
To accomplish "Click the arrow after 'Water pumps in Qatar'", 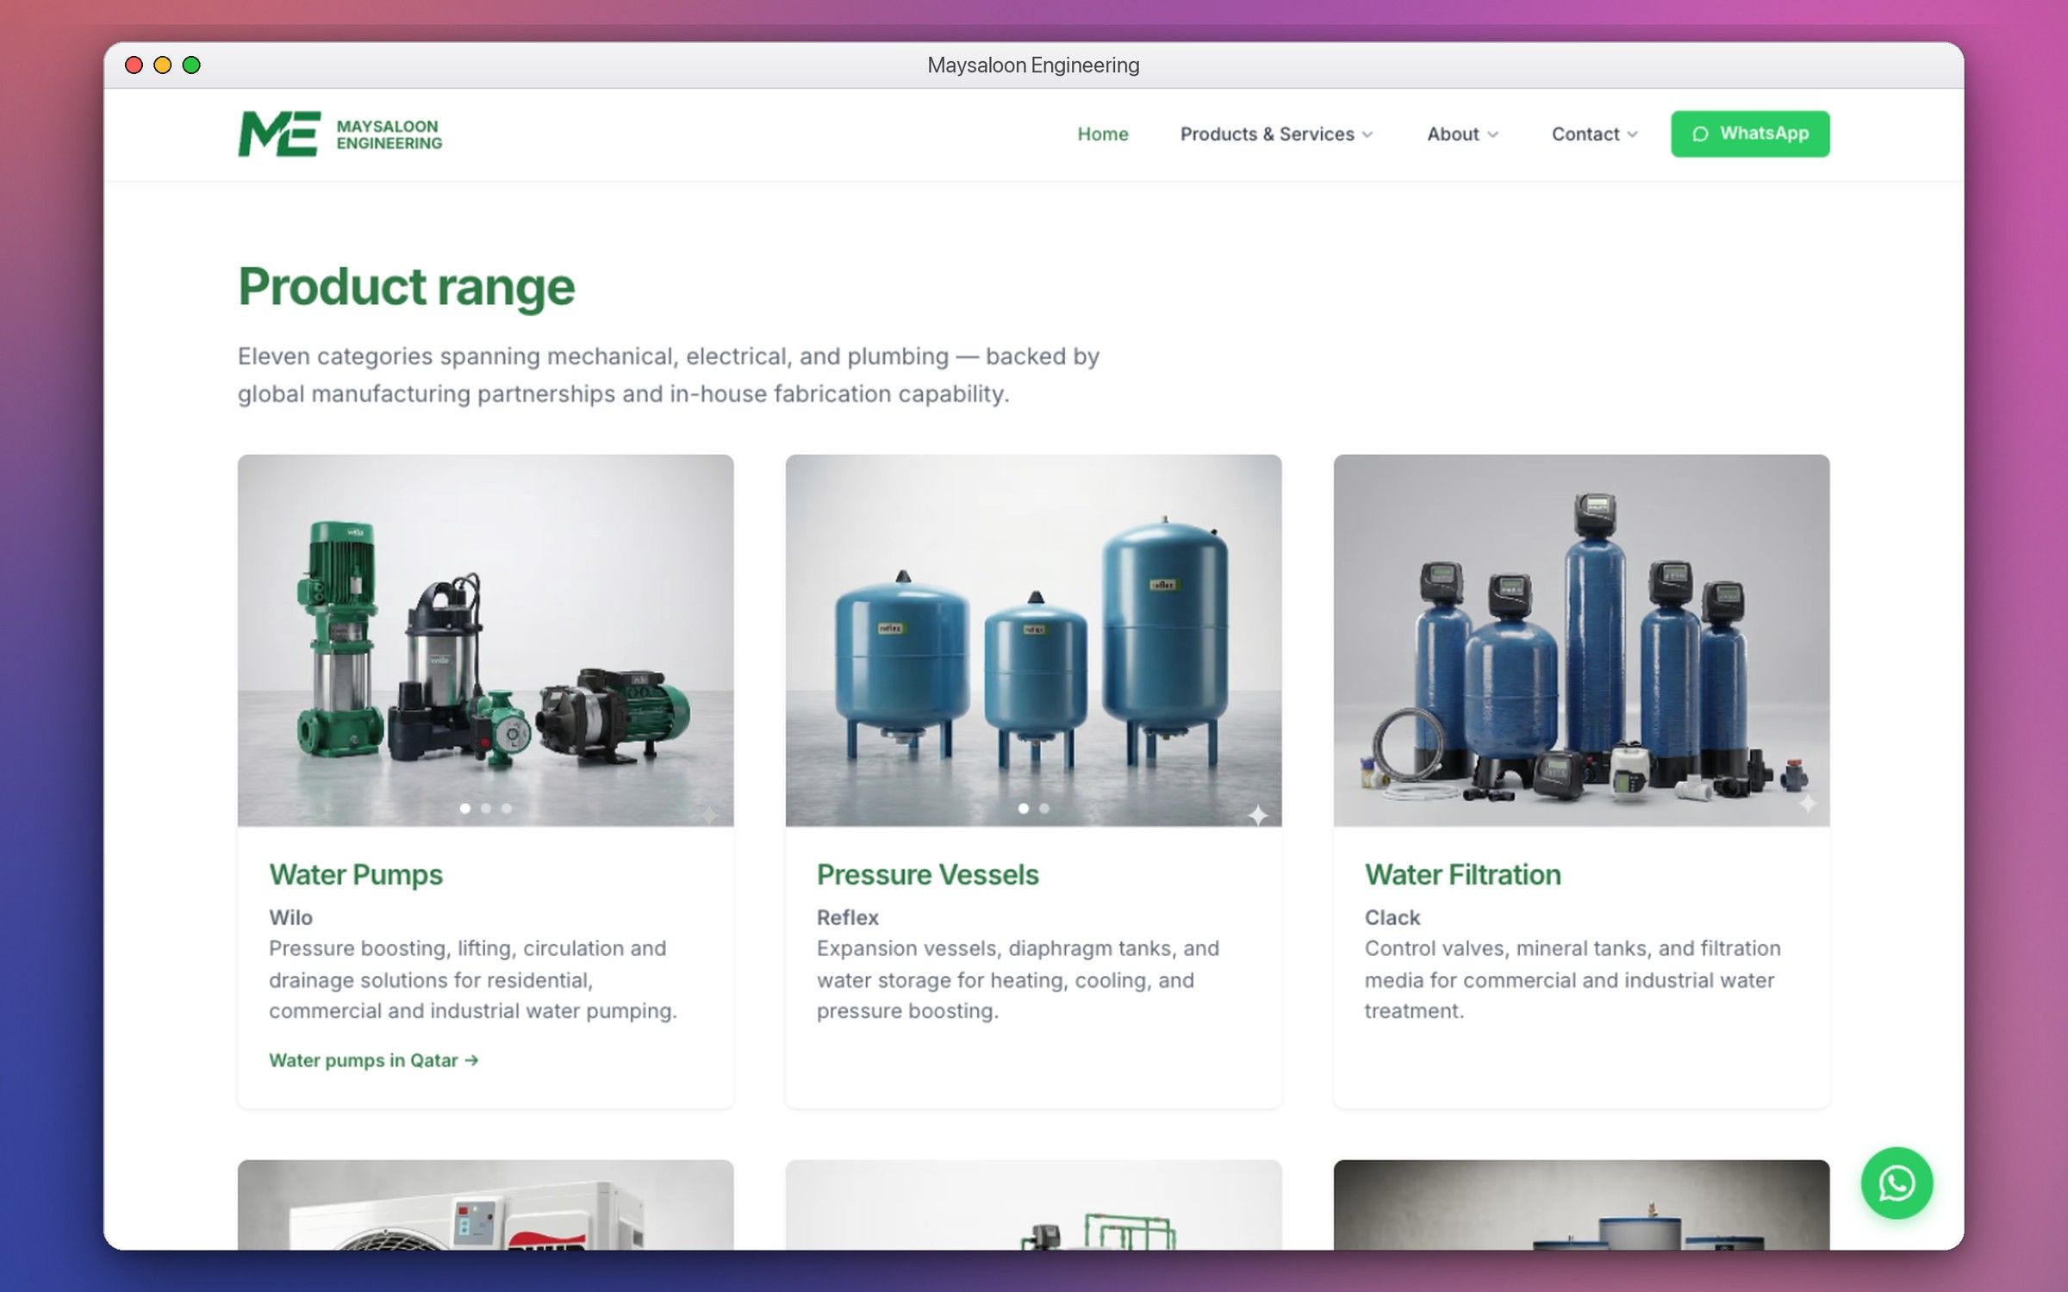I will click(471, 1060).
